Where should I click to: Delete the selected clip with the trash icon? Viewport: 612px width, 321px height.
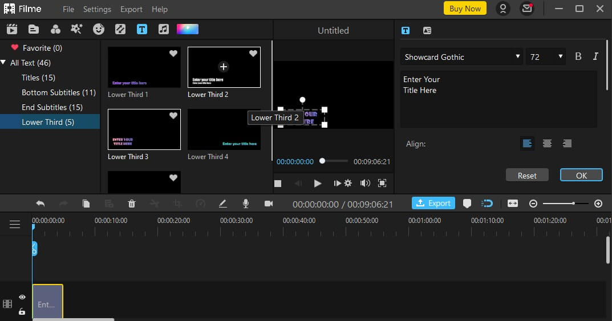(x=132, y=203)
